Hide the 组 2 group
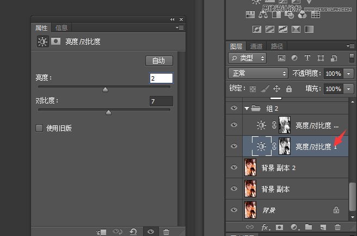 [234, 108]
